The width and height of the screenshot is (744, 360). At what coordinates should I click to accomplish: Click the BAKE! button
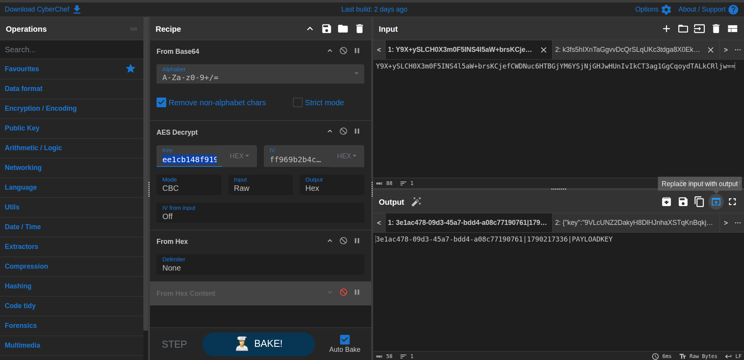258,344
